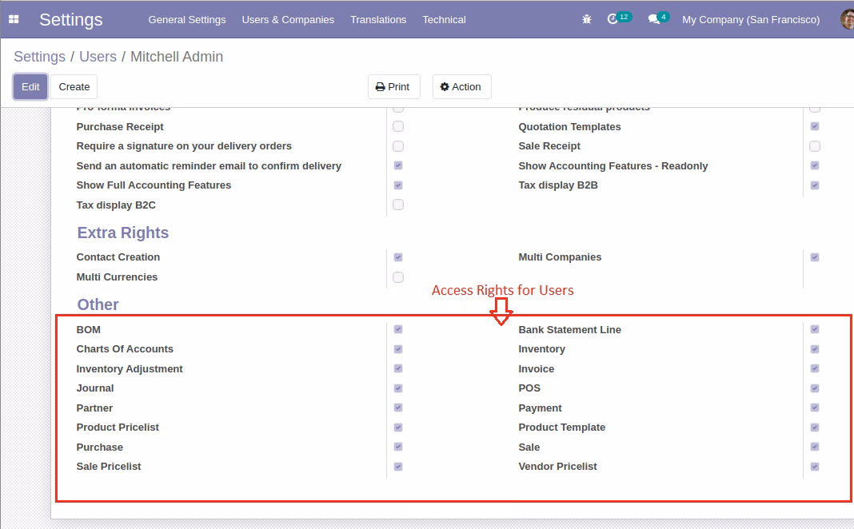Image resolution: width=854 pixels, height=529 pixels.
Task: Go to Users breadcrumb link
Action: [98, 57]
